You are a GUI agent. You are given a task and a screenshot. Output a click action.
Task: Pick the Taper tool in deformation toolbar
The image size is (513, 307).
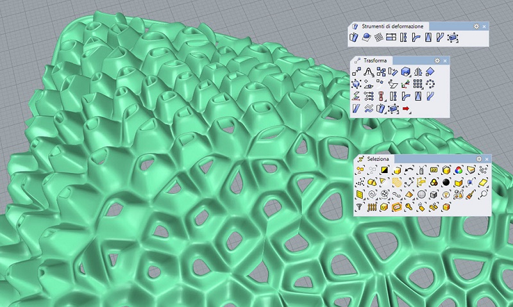tap(430, 38)
